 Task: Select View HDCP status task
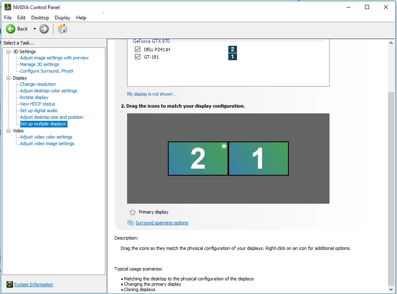(x=37, y=104)
